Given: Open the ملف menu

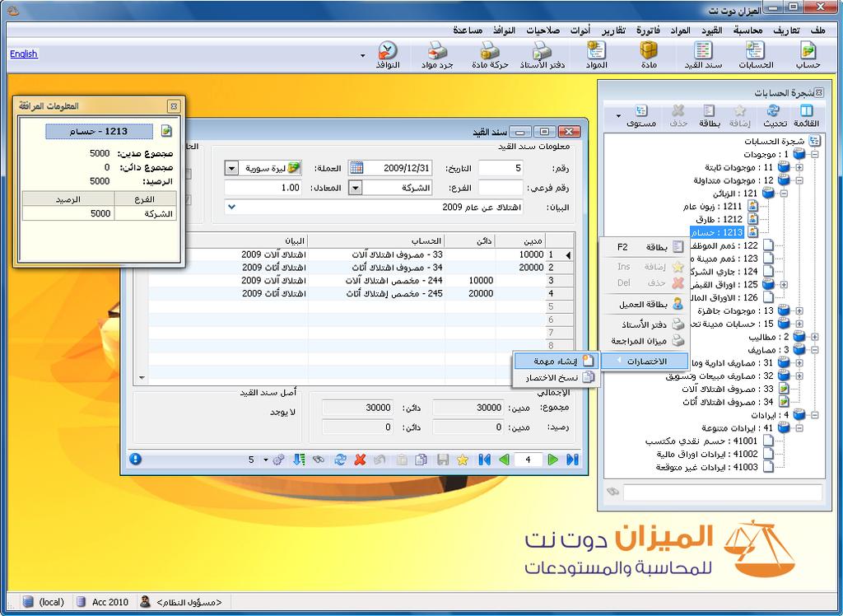Looking at the screenshot, I should click(817, 30).
